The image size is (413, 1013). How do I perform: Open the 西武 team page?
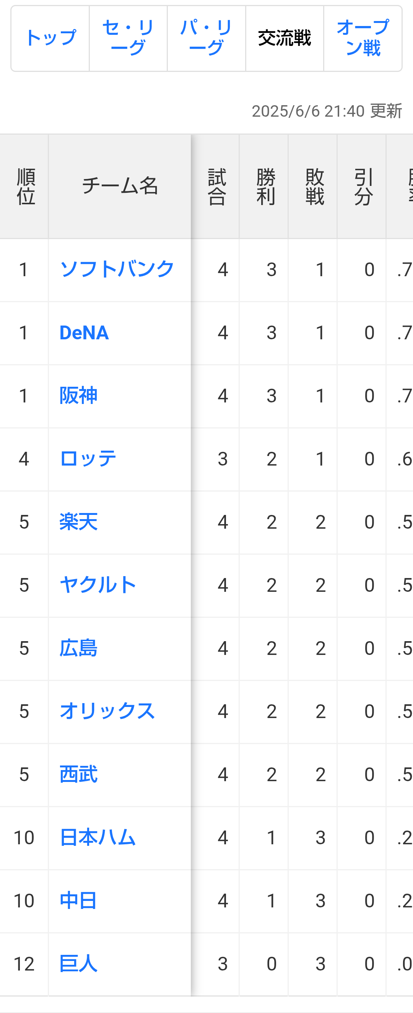(79, 775)
